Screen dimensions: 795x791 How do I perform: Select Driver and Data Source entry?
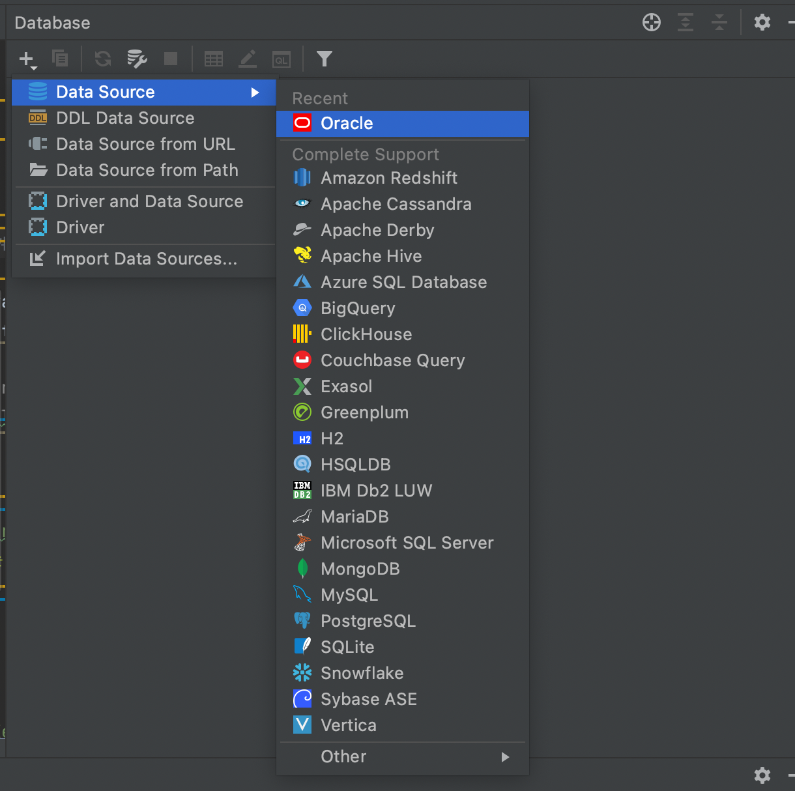(x=144, y=201)
